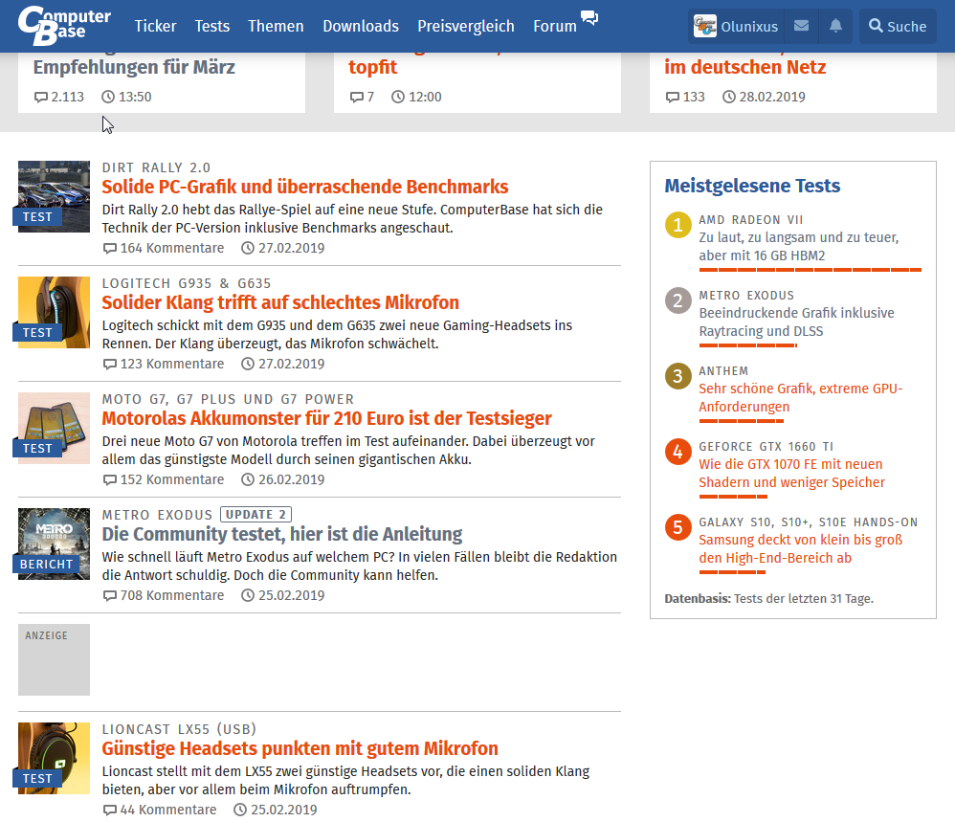Viewport: 955px width, 822px height.
Task: Click the clock icon beside 28.02.2019
Action: pos(729,97)
